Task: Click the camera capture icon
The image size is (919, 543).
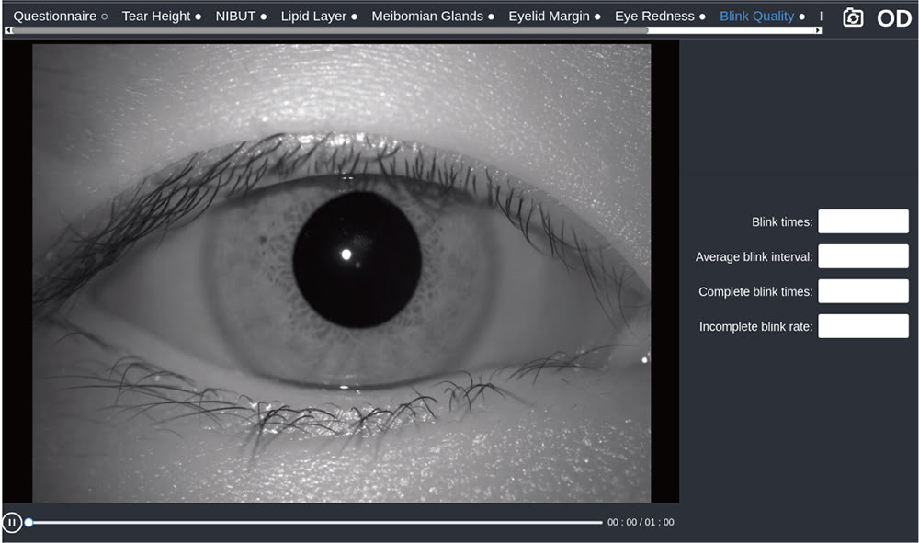Action: tap(853, 17)
